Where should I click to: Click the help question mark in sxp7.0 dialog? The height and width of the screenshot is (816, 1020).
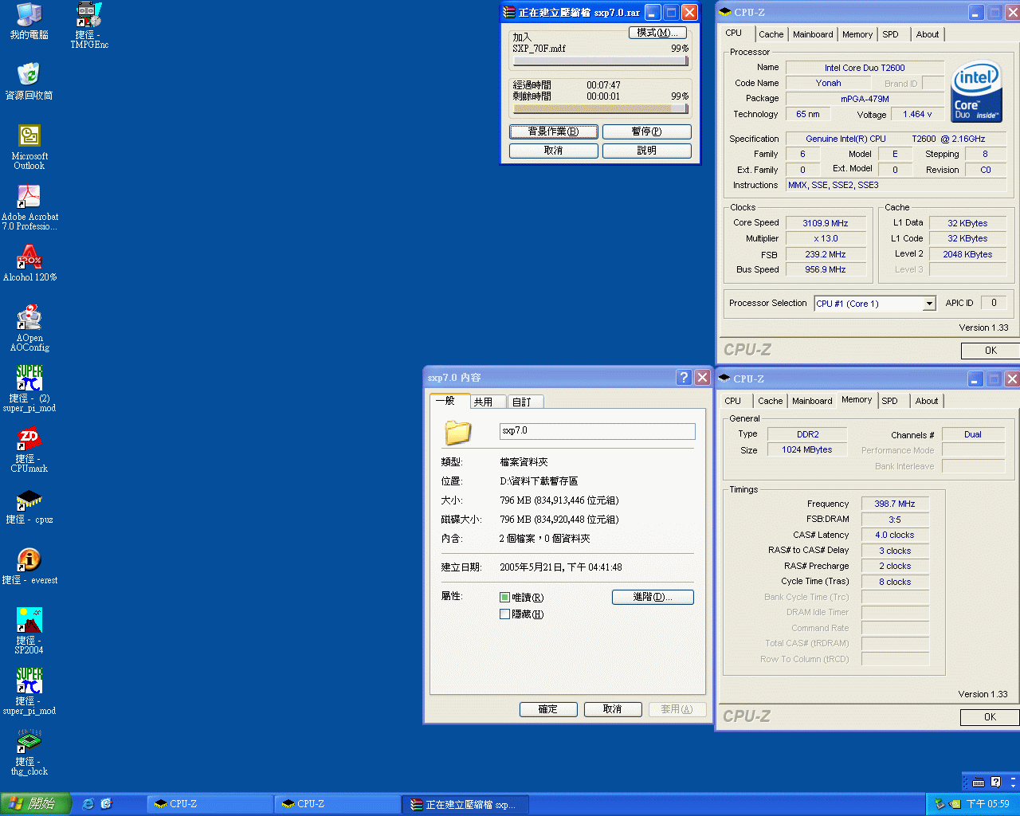[684, 378]
